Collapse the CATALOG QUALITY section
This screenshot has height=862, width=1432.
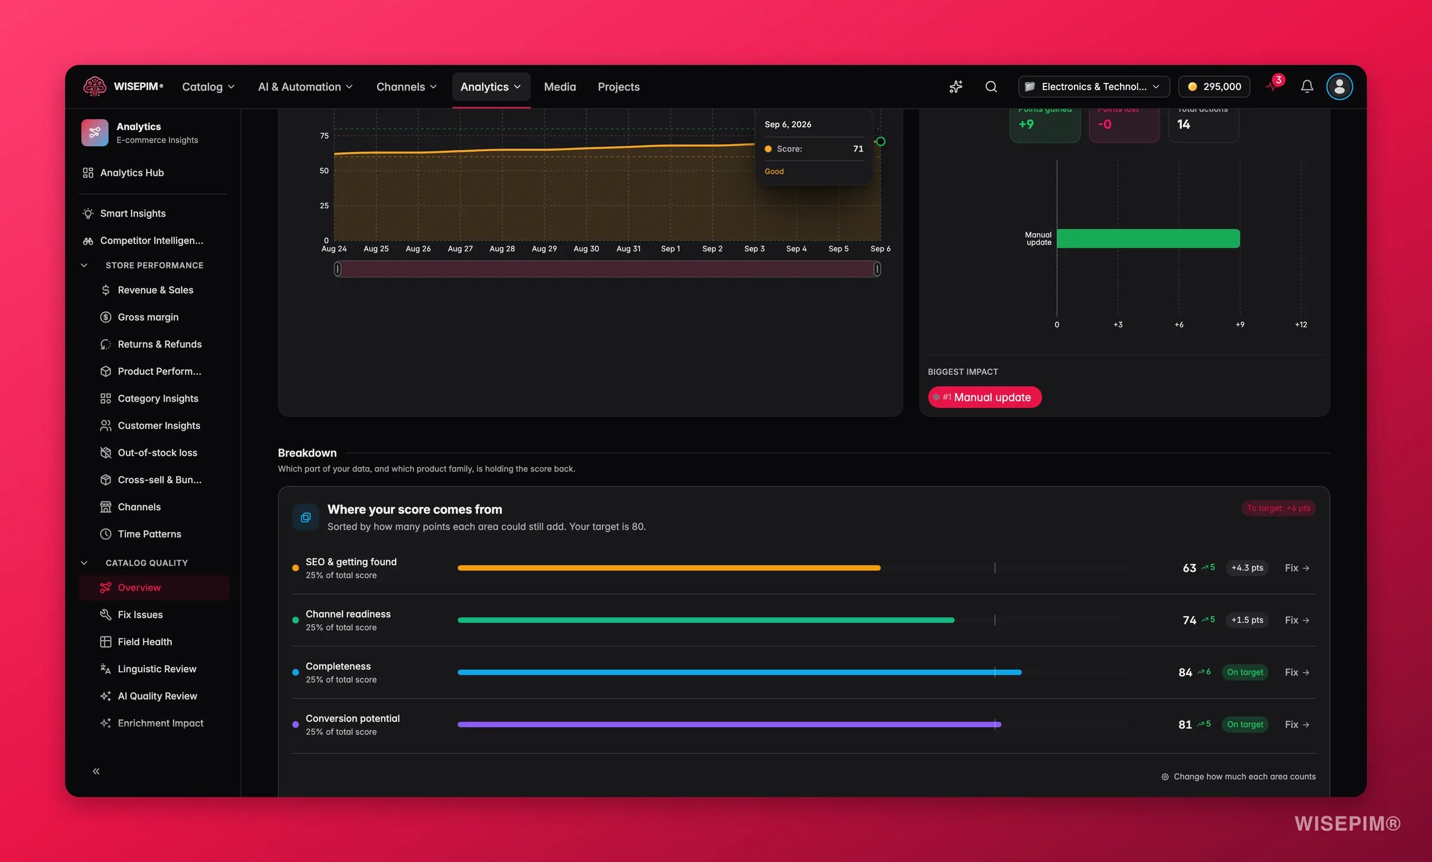point(84,563)
